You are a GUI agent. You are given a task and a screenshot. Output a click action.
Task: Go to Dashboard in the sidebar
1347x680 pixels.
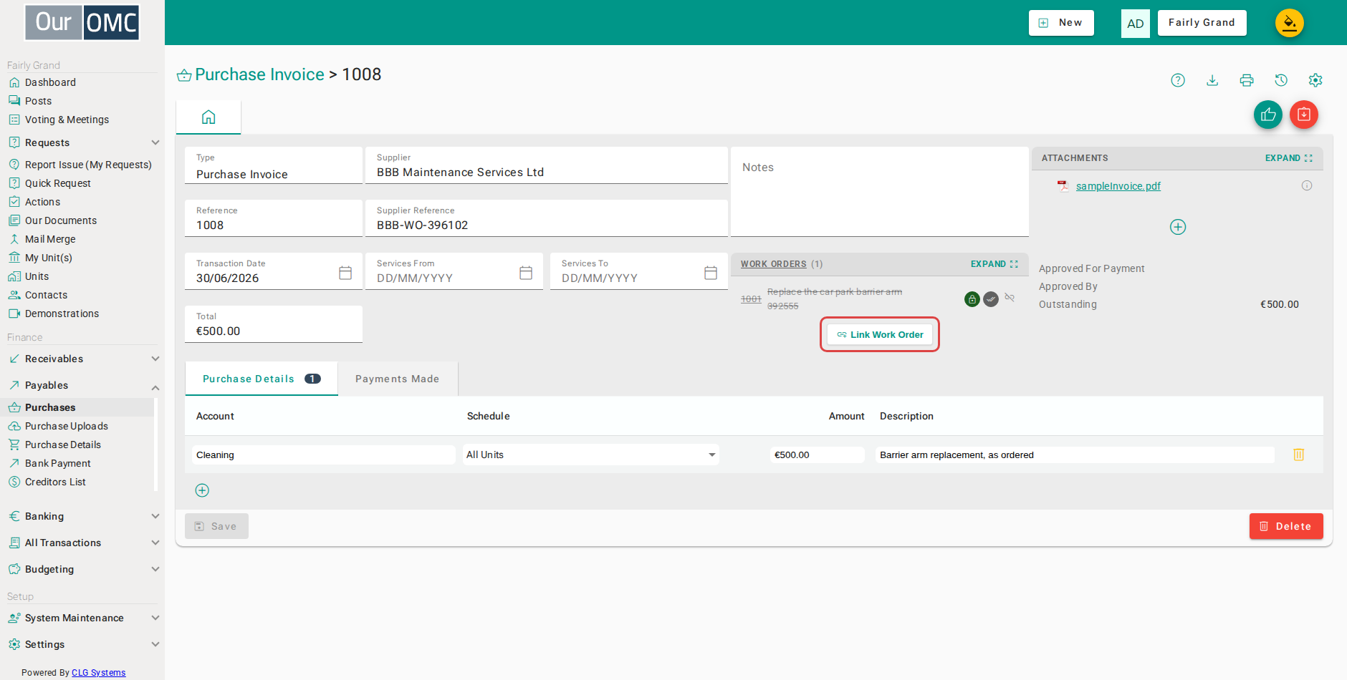(x=50, y=82)
